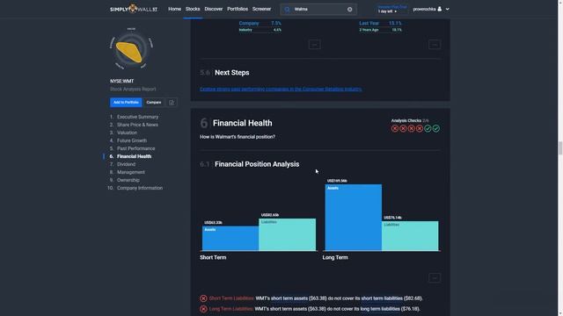The width and height of the screenshot is (563, 316).
Task: Expand the account dropdown chevron
Action: [448, 10]
